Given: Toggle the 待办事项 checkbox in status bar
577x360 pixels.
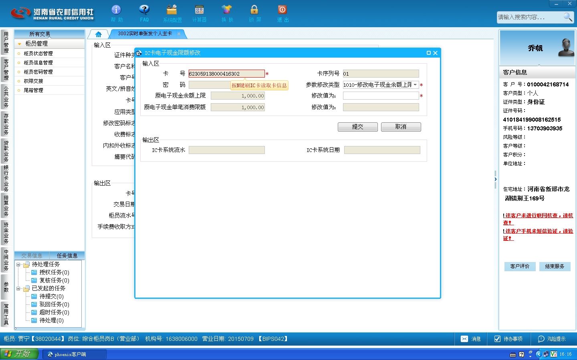Looking at the screenshot, I should [497, 339].
